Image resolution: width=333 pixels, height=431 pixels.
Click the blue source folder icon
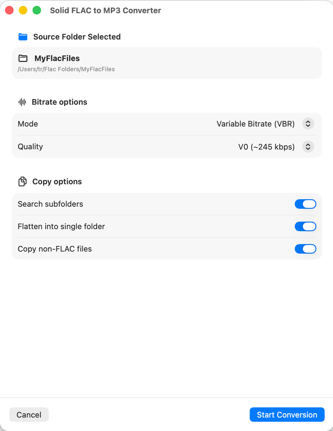coord(23,37)
